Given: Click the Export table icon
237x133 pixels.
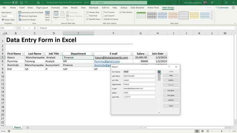Looking at the screenshot, I should click(56, 16).
